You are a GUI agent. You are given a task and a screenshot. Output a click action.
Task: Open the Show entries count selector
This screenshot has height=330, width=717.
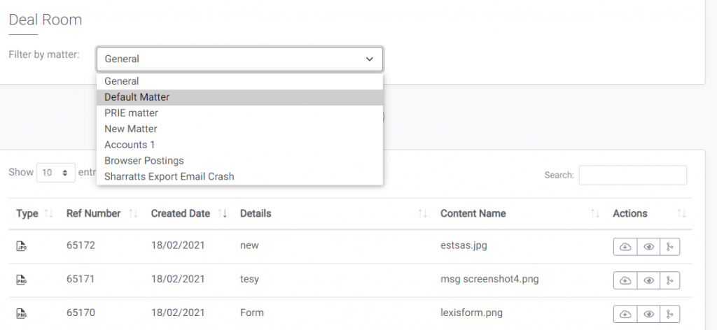point(56,173)
